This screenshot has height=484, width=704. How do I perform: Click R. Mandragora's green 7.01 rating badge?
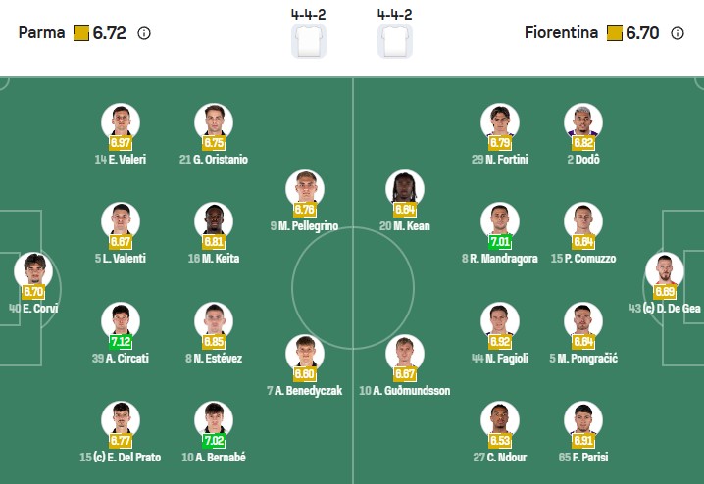500,242
